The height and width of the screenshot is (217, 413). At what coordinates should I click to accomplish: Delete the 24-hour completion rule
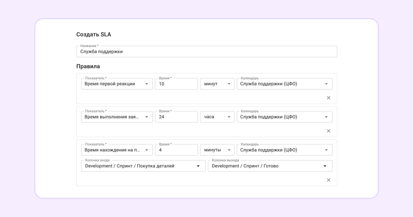click(x=328, y=131)
